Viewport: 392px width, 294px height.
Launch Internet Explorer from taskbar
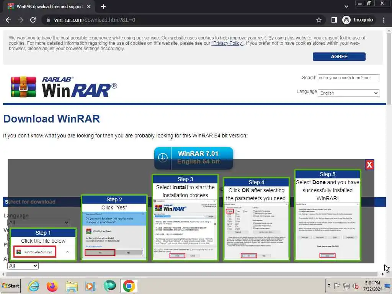click(34, 286)
